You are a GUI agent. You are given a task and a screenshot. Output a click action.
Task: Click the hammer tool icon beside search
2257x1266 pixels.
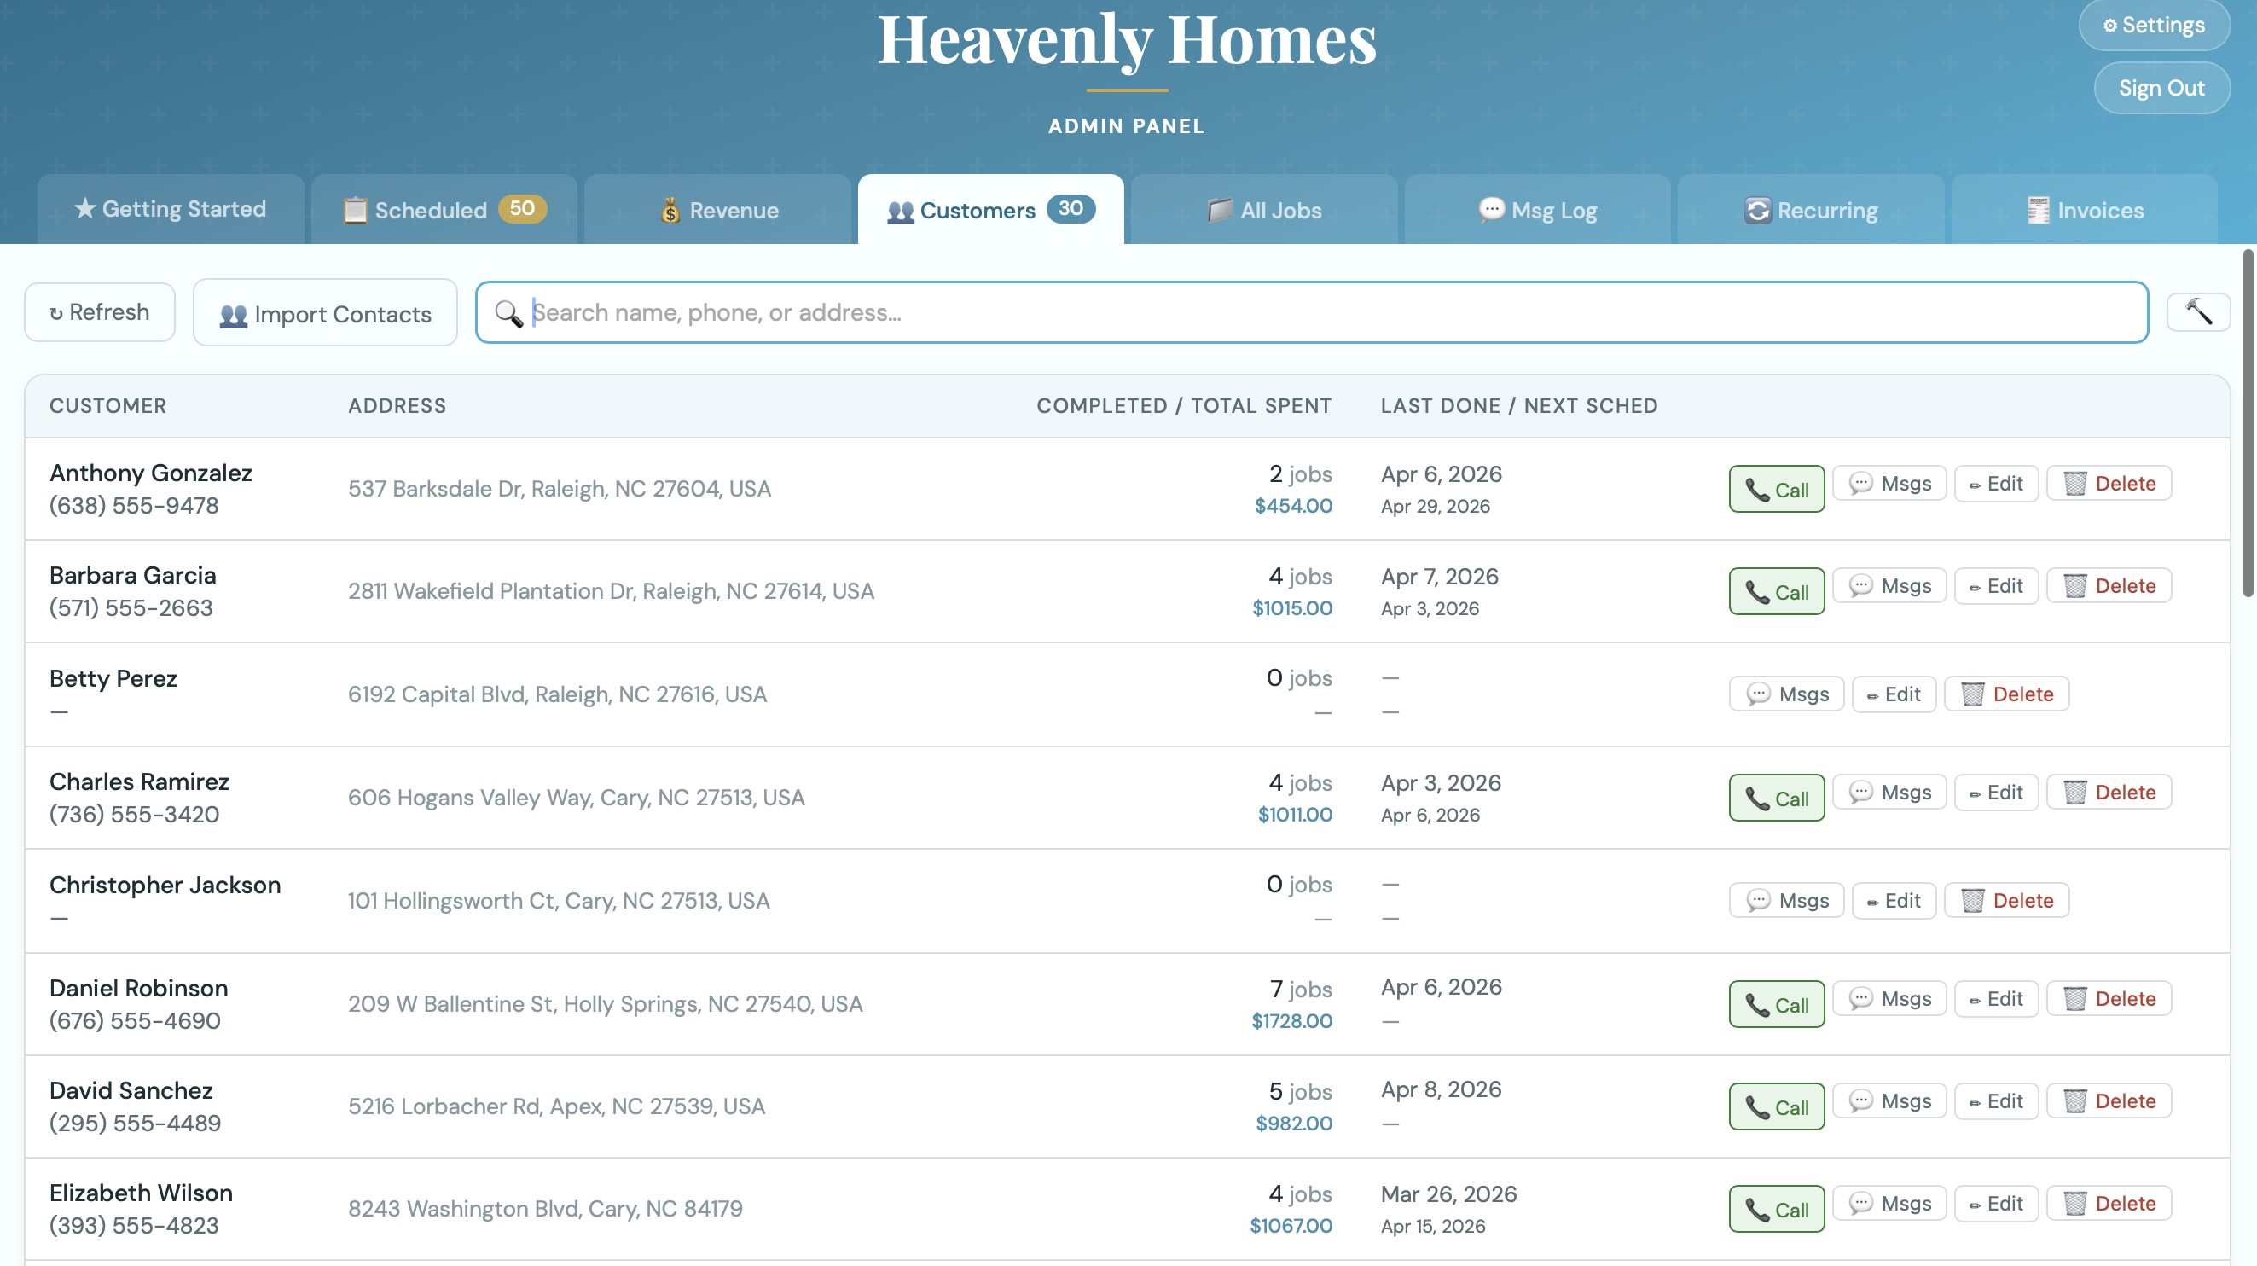2197,311
